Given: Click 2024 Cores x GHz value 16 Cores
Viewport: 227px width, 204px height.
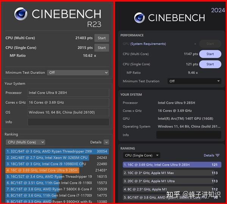Looking at the screenshot, I should click(175, 111).
